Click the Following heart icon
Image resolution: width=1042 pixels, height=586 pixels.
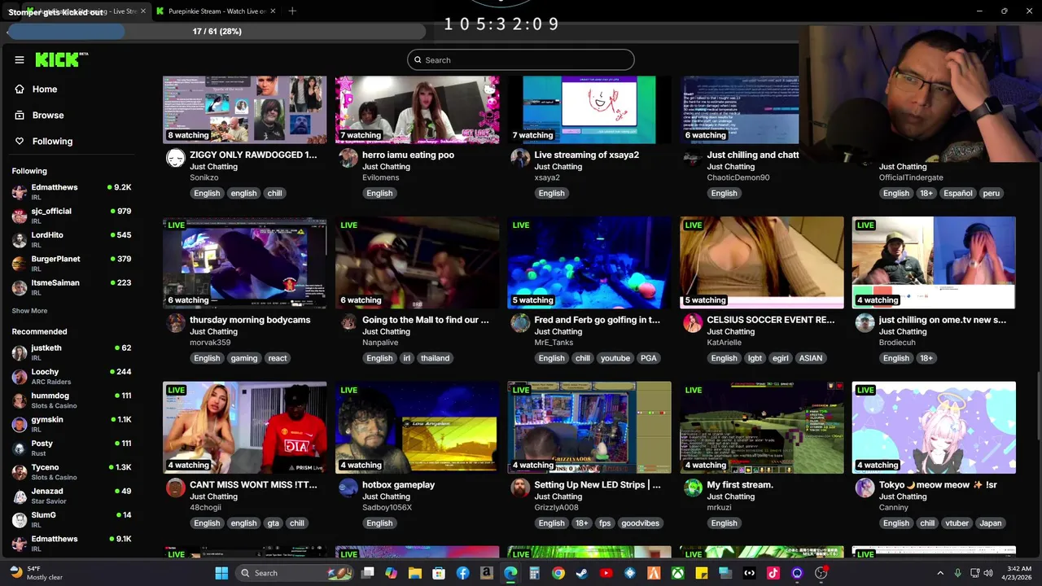pos(20,142)
